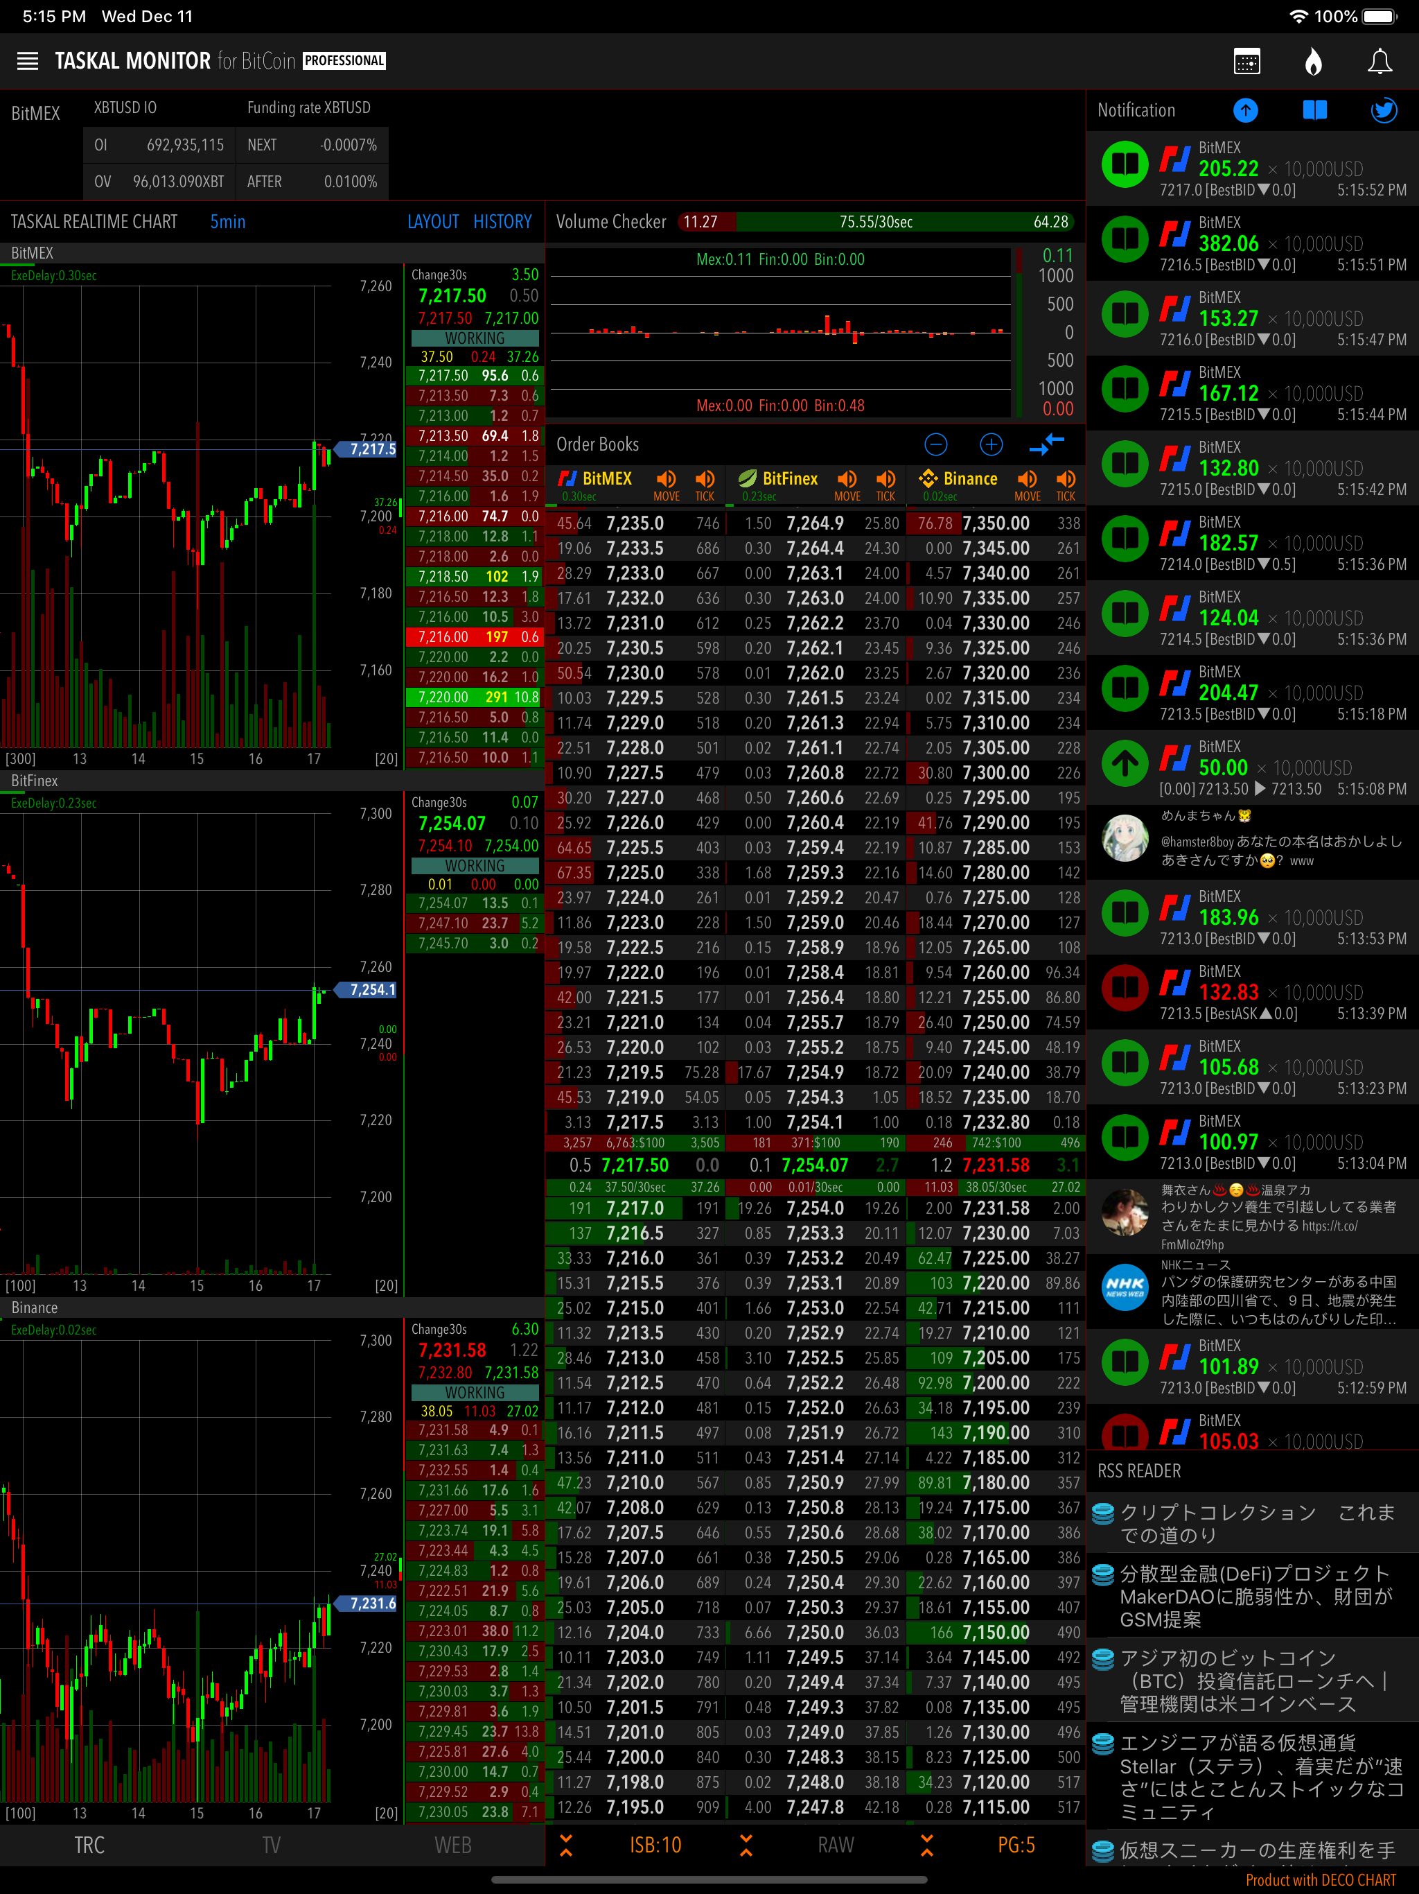Toggle BitFinex TICK sound
Viewport: 1419px width, 1894px height.
[885, 485]
